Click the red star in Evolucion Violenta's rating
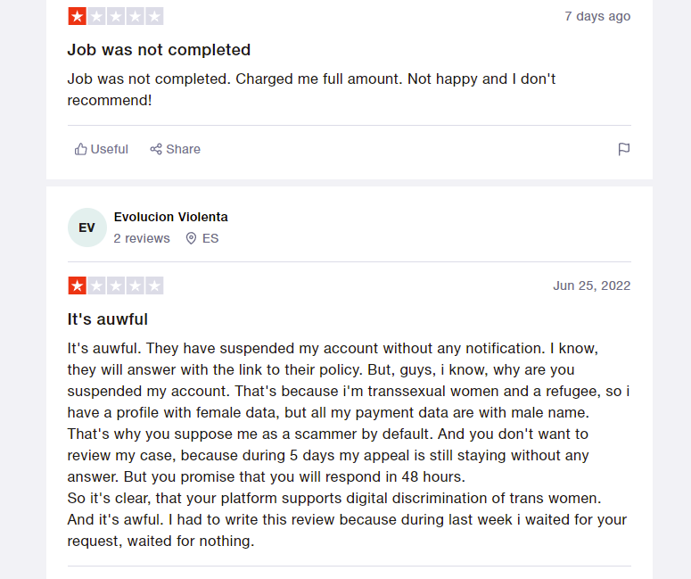The width and height of the screenshot is (691, 579). click(77, 285)
